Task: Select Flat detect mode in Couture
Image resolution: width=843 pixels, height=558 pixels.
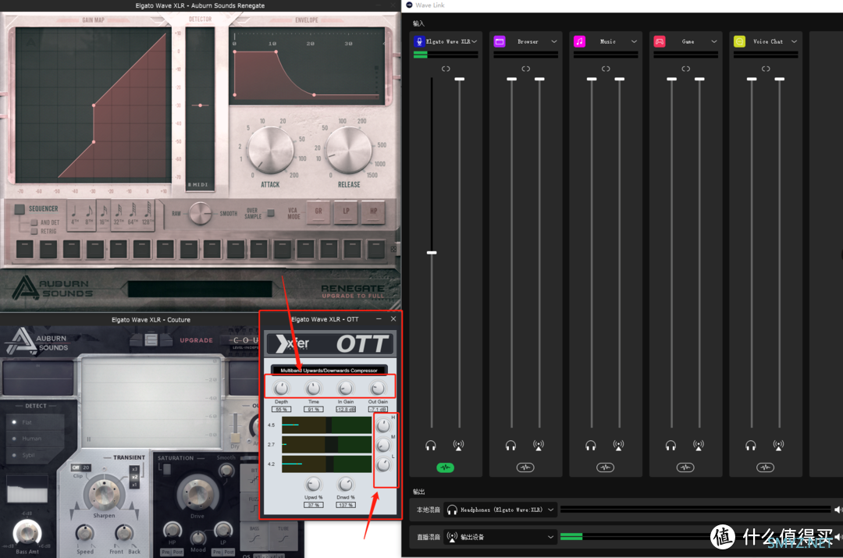Action: point(15,422)
